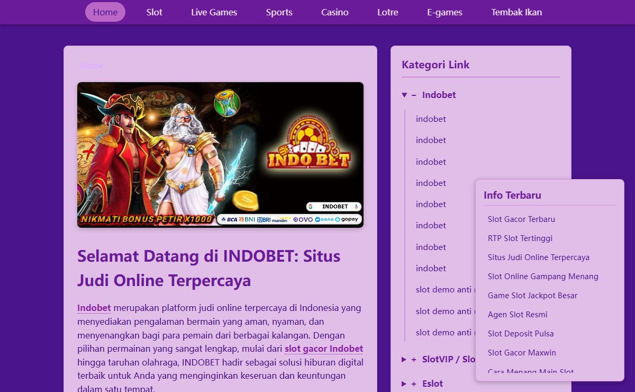The width and height of the screenshot is (635, 392).
Task: Click the triangle arrow beside Eslot
Action: pyautogui.click(x=404, y=384)
